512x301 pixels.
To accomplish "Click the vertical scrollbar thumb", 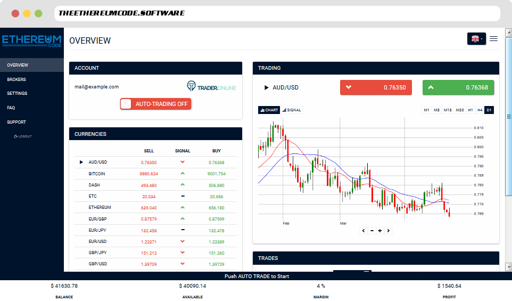I will point(508,116).
